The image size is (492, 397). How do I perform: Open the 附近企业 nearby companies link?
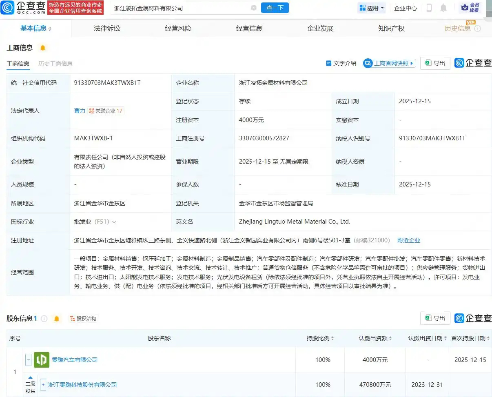[408, 240]
